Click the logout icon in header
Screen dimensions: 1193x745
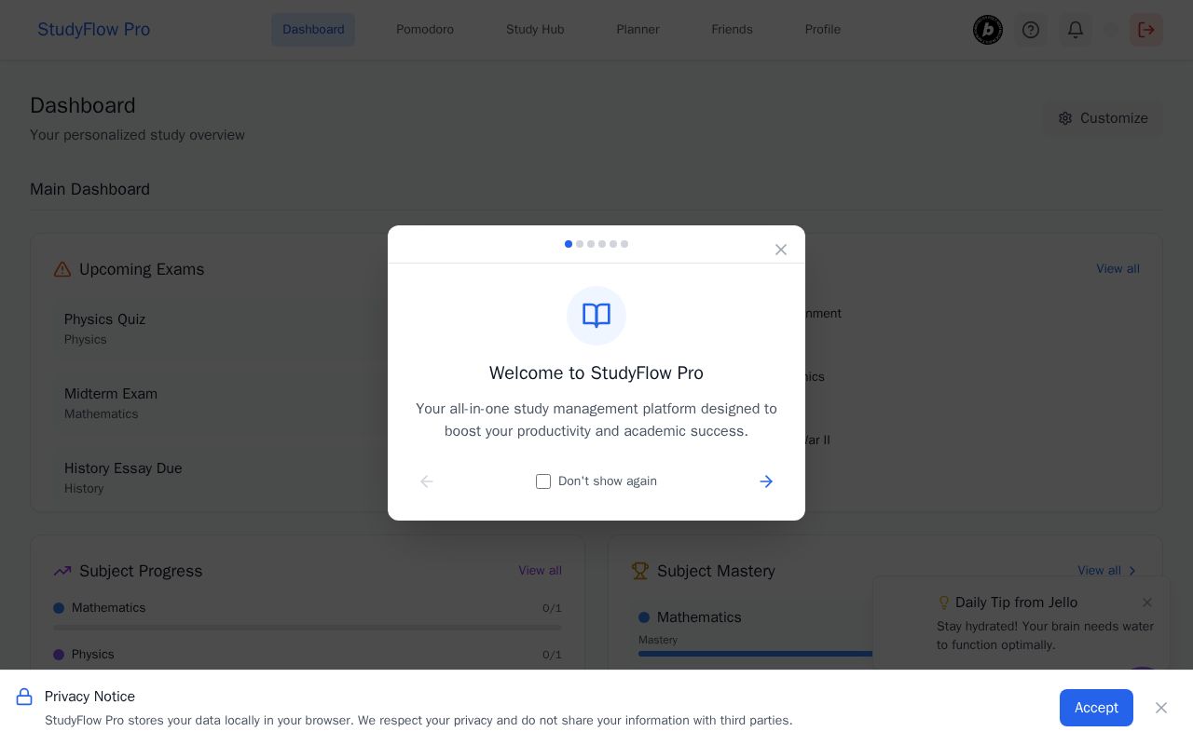click(x=1146, y=30)
